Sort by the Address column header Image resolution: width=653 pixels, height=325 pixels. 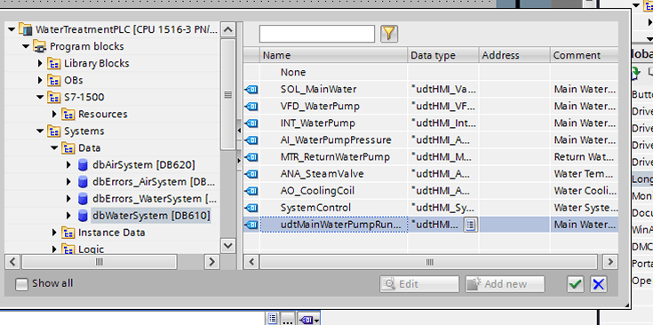click(x=514, y=55)
